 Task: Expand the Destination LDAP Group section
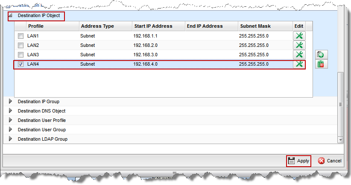coord(11,139)
